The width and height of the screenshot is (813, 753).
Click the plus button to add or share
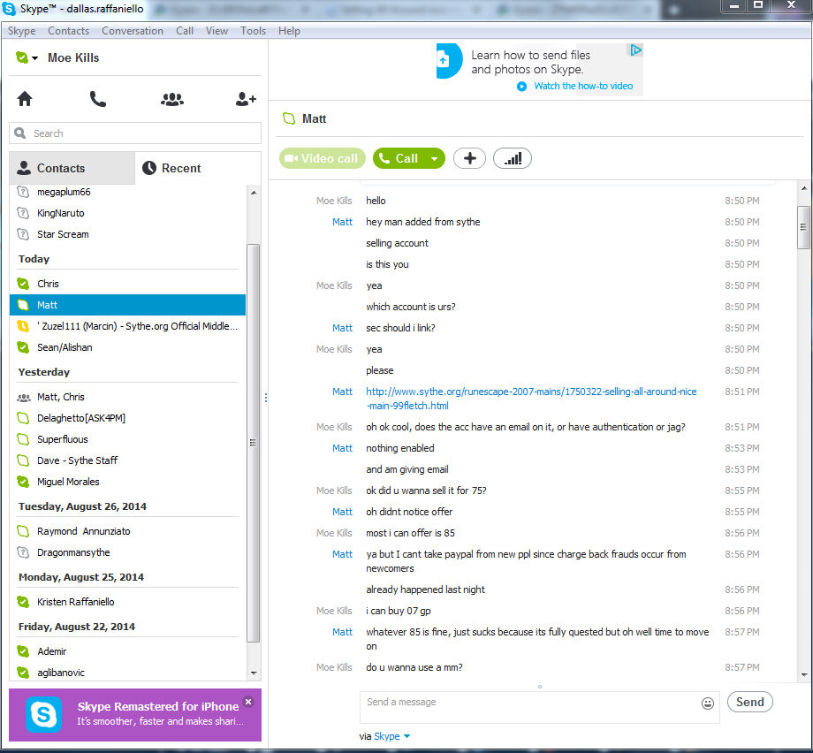(x=469, y=159)
